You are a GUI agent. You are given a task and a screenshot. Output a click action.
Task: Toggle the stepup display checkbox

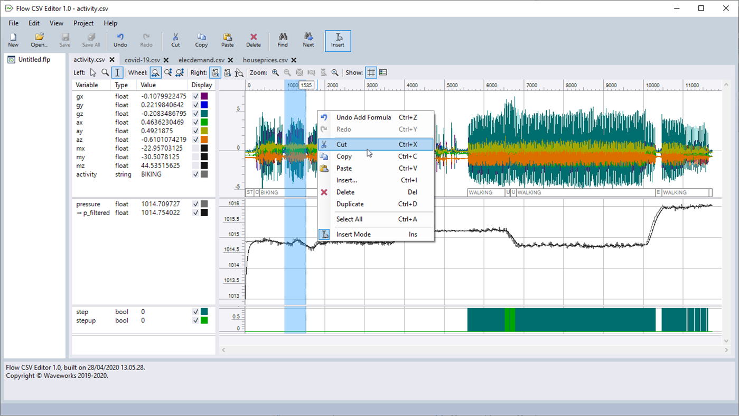(x=195, y=320)
